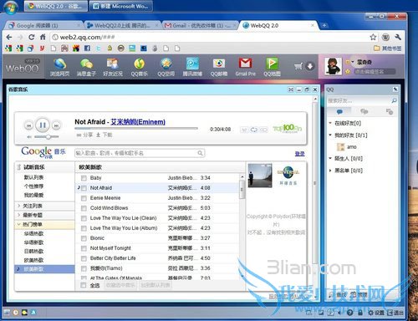418x321 pixels.
Task: Open the 腾讯微博 Tencent Weibo icon
Action: [192, 68]
